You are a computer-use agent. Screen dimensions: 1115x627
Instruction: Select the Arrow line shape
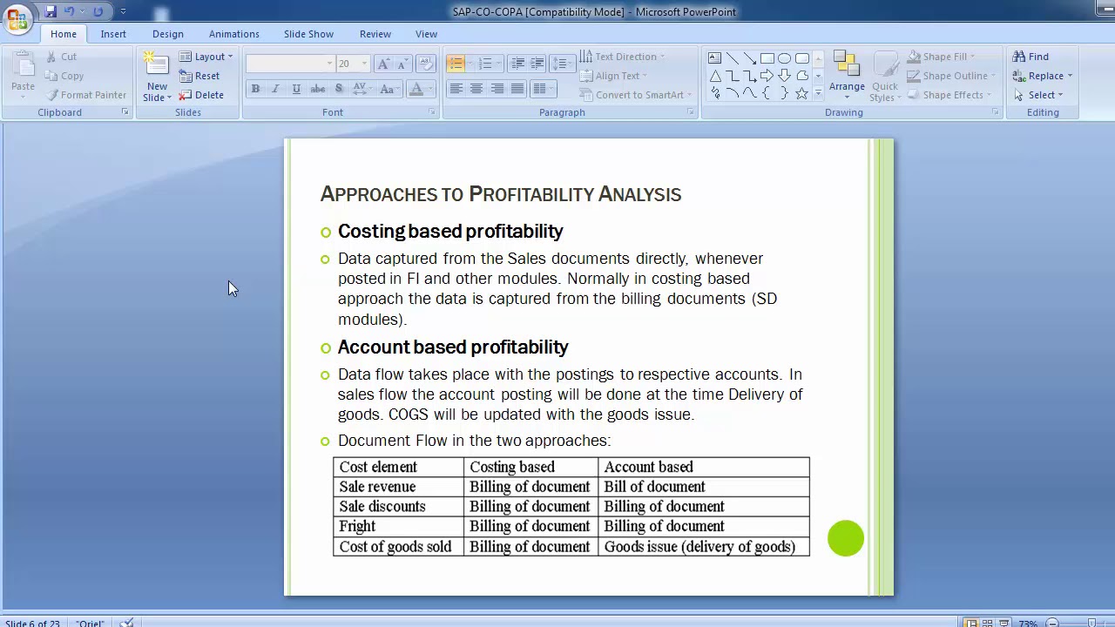[x=749, y=58]
